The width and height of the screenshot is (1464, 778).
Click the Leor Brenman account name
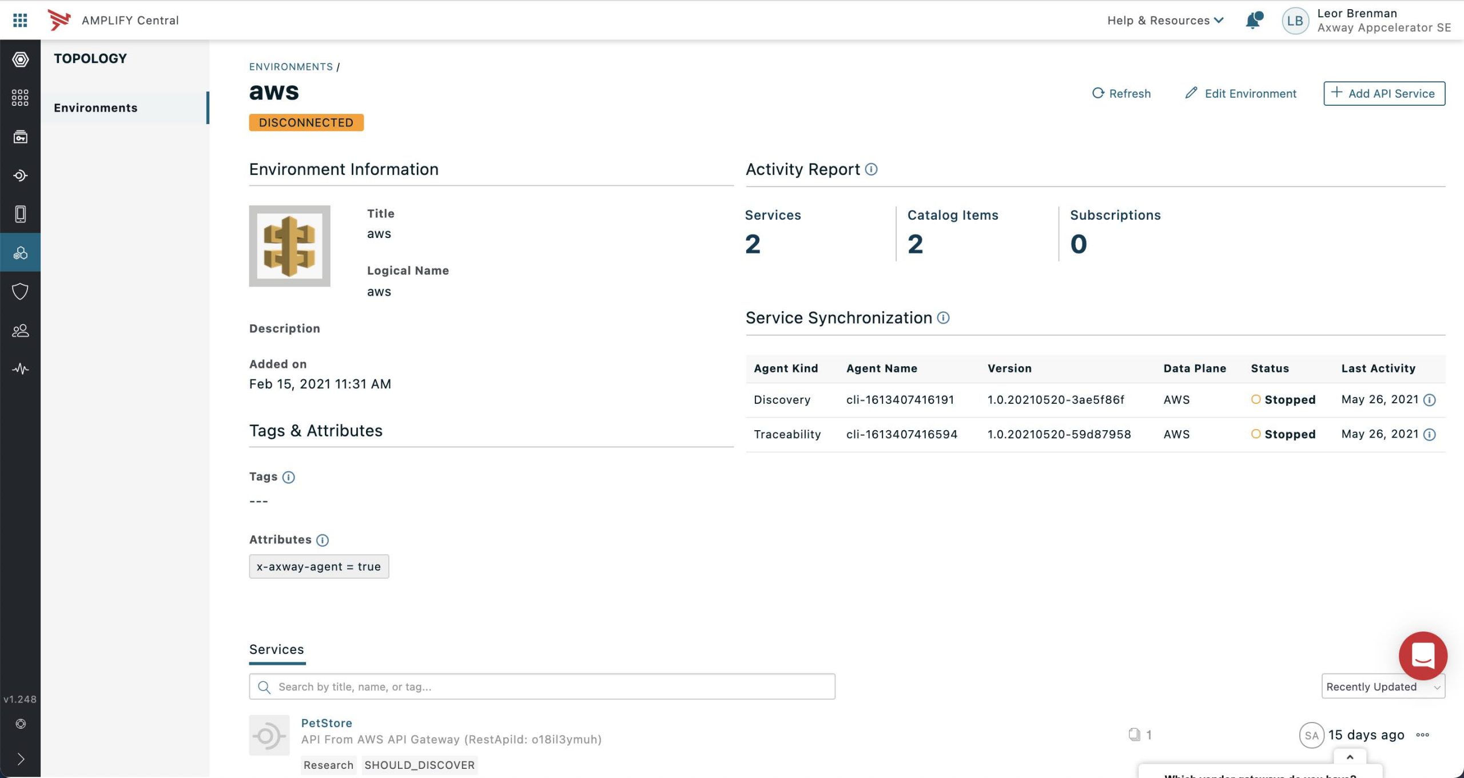pyautogui.click(x=1357, y=13)
